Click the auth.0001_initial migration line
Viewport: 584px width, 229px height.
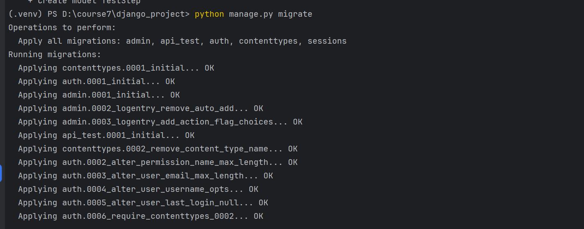click(96, 82)
